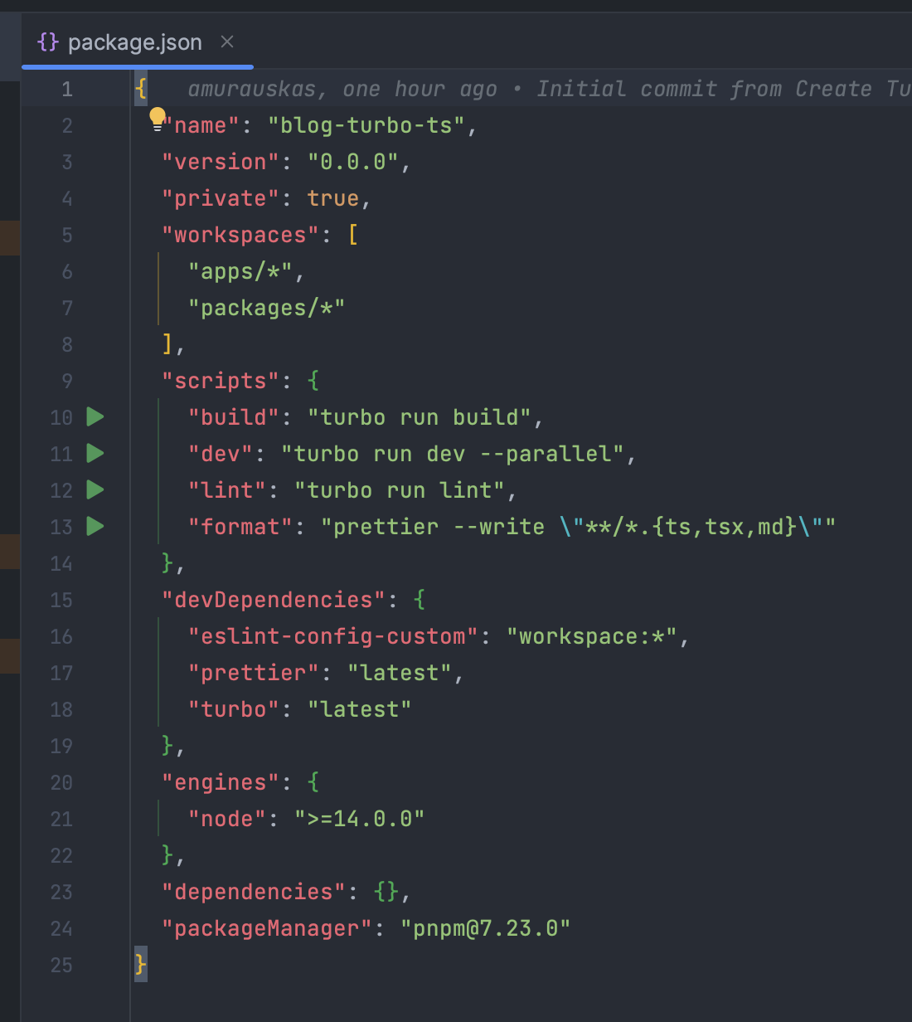Click the orange marker beside line 5

click(x=10, y=237)
